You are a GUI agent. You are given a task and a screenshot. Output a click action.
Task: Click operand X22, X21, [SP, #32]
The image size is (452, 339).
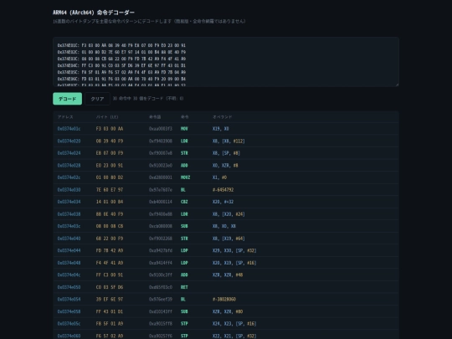pyautogui.click(x=234, y=336)
